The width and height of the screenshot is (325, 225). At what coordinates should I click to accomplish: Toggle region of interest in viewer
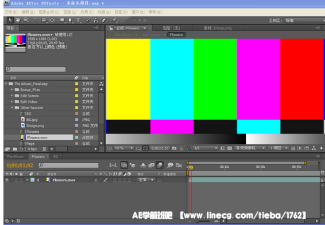pyautogui.click(x=223, y=148)
